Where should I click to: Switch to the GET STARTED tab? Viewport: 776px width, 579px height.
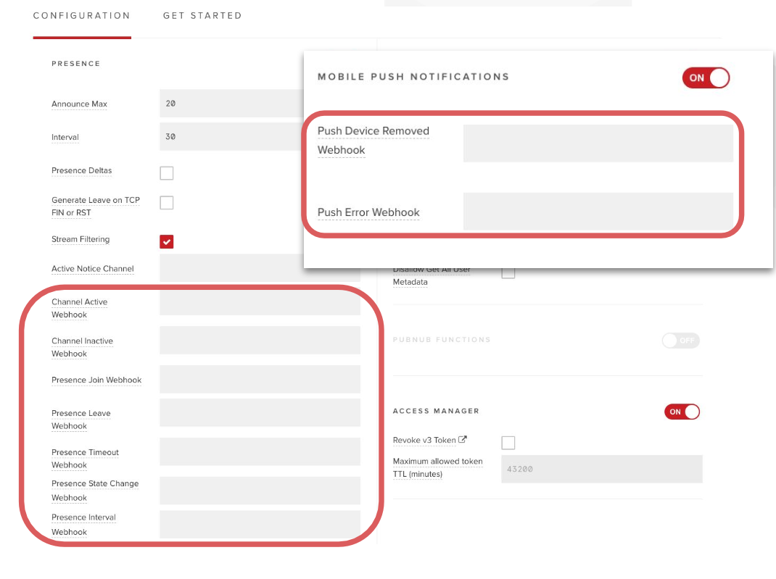click(x=202, y=15)
